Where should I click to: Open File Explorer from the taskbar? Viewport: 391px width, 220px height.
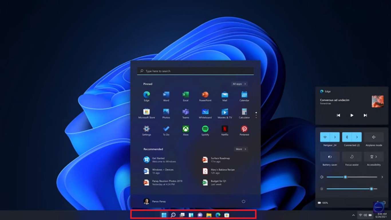click(209, 215)
